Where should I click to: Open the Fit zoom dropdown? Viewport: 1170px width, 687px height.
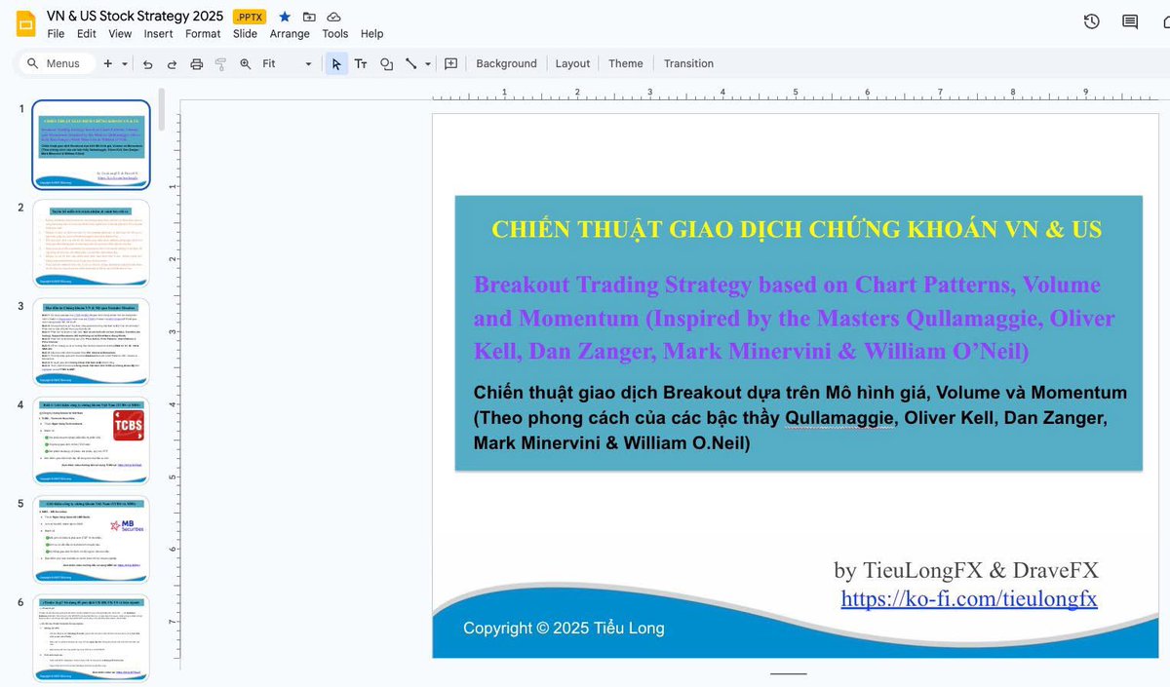pyautogui.click(x=288, y=63)
